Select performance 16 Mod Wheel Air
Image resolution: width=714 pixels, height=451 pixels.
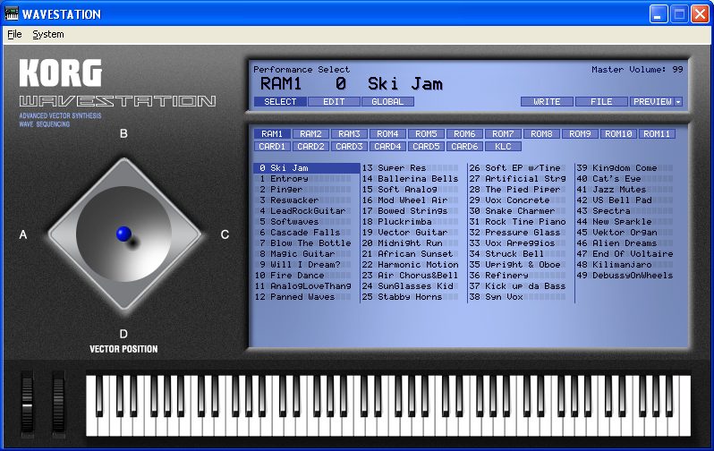coord(414,200)
